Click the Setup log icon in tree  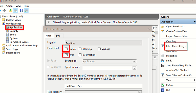point(8,34)
